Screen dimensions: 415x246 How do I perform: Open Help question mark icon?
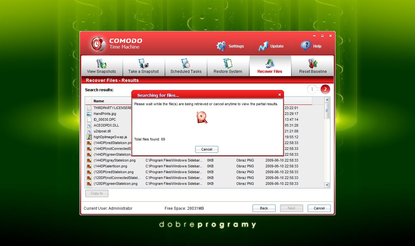click(306, 46)
